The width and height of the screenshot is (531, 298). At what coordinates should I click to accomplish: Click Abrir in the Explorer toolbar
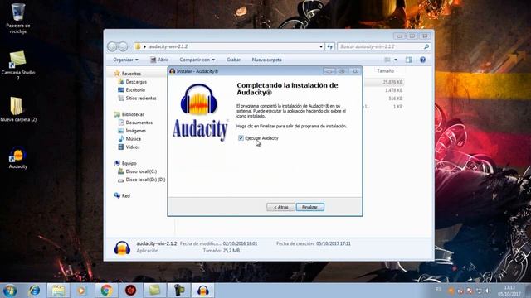coord(159,60)
